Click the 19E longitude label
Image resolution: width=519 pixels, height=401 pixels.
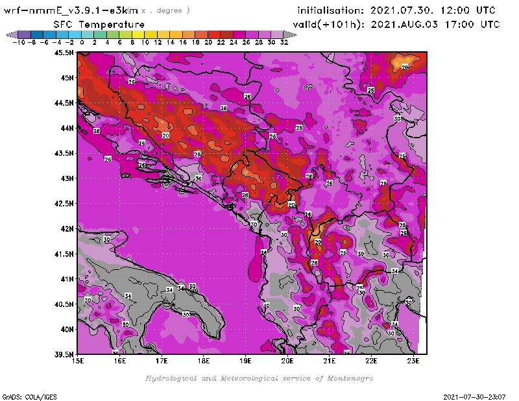coord(246,361)
